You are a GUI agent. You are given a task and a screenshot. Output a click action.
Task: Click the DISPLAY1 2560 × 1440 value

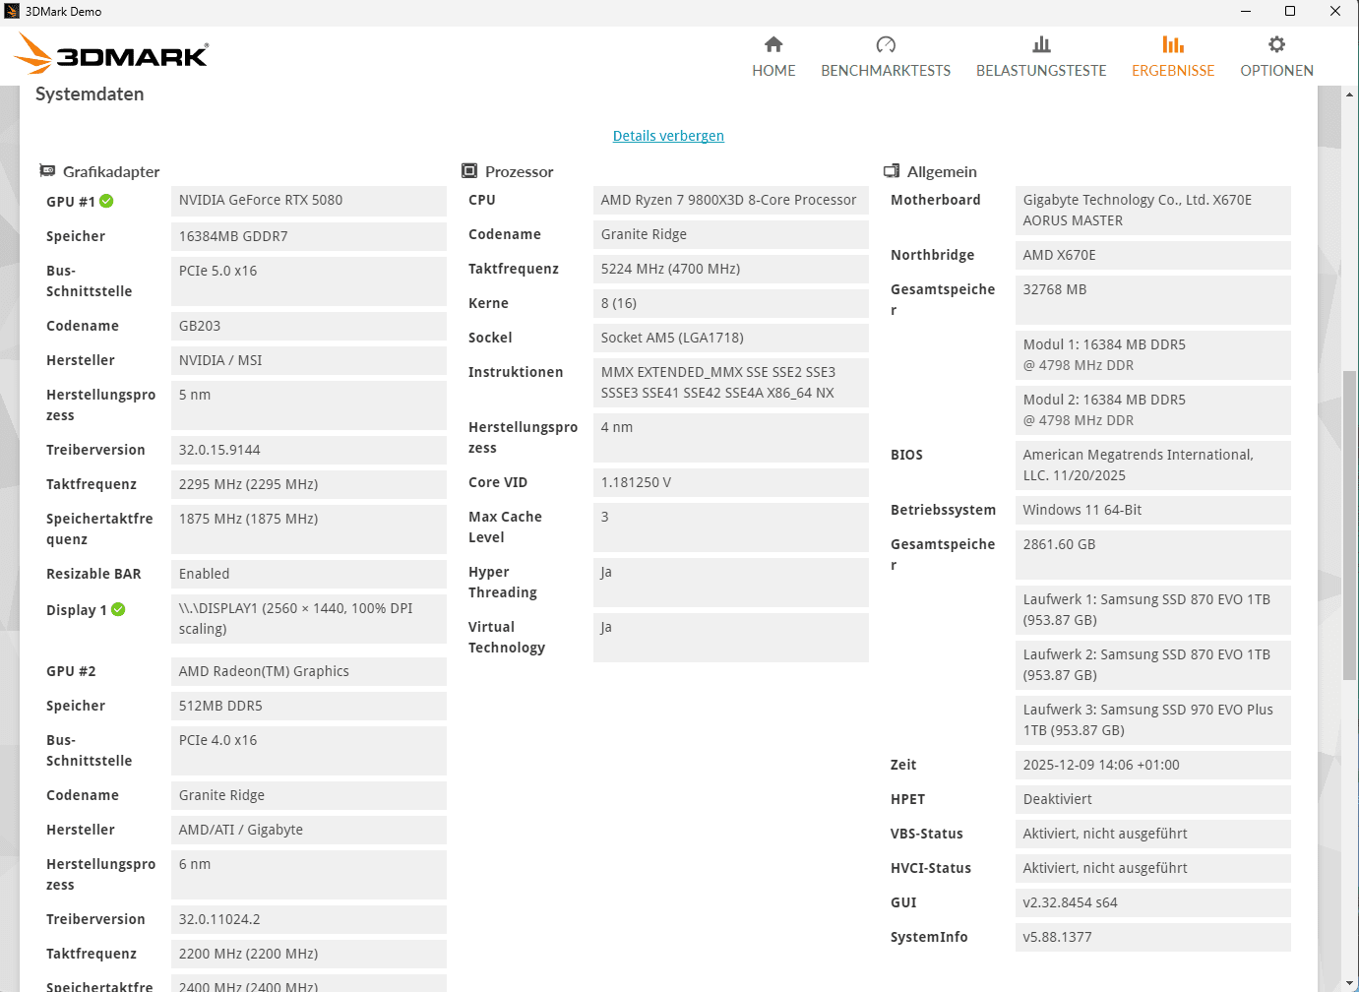[x=309, y=619]
